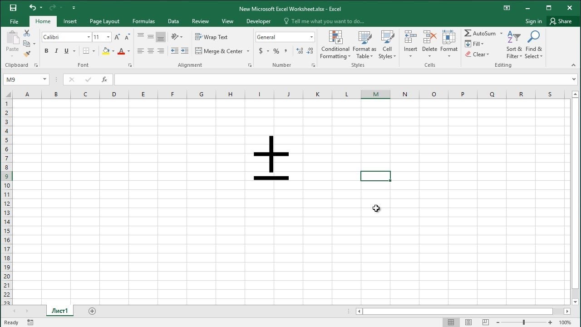Switch to Normal view in status bar

[x=451, y=322]
